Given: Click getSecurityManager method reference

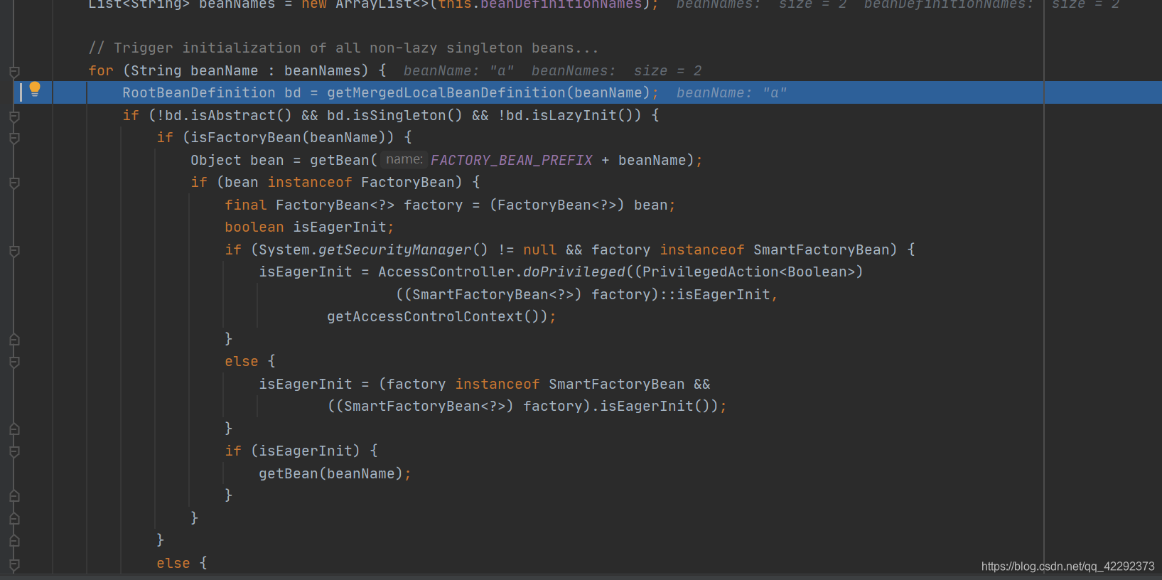Looking at the screenshot, I should tap(394, 250).
